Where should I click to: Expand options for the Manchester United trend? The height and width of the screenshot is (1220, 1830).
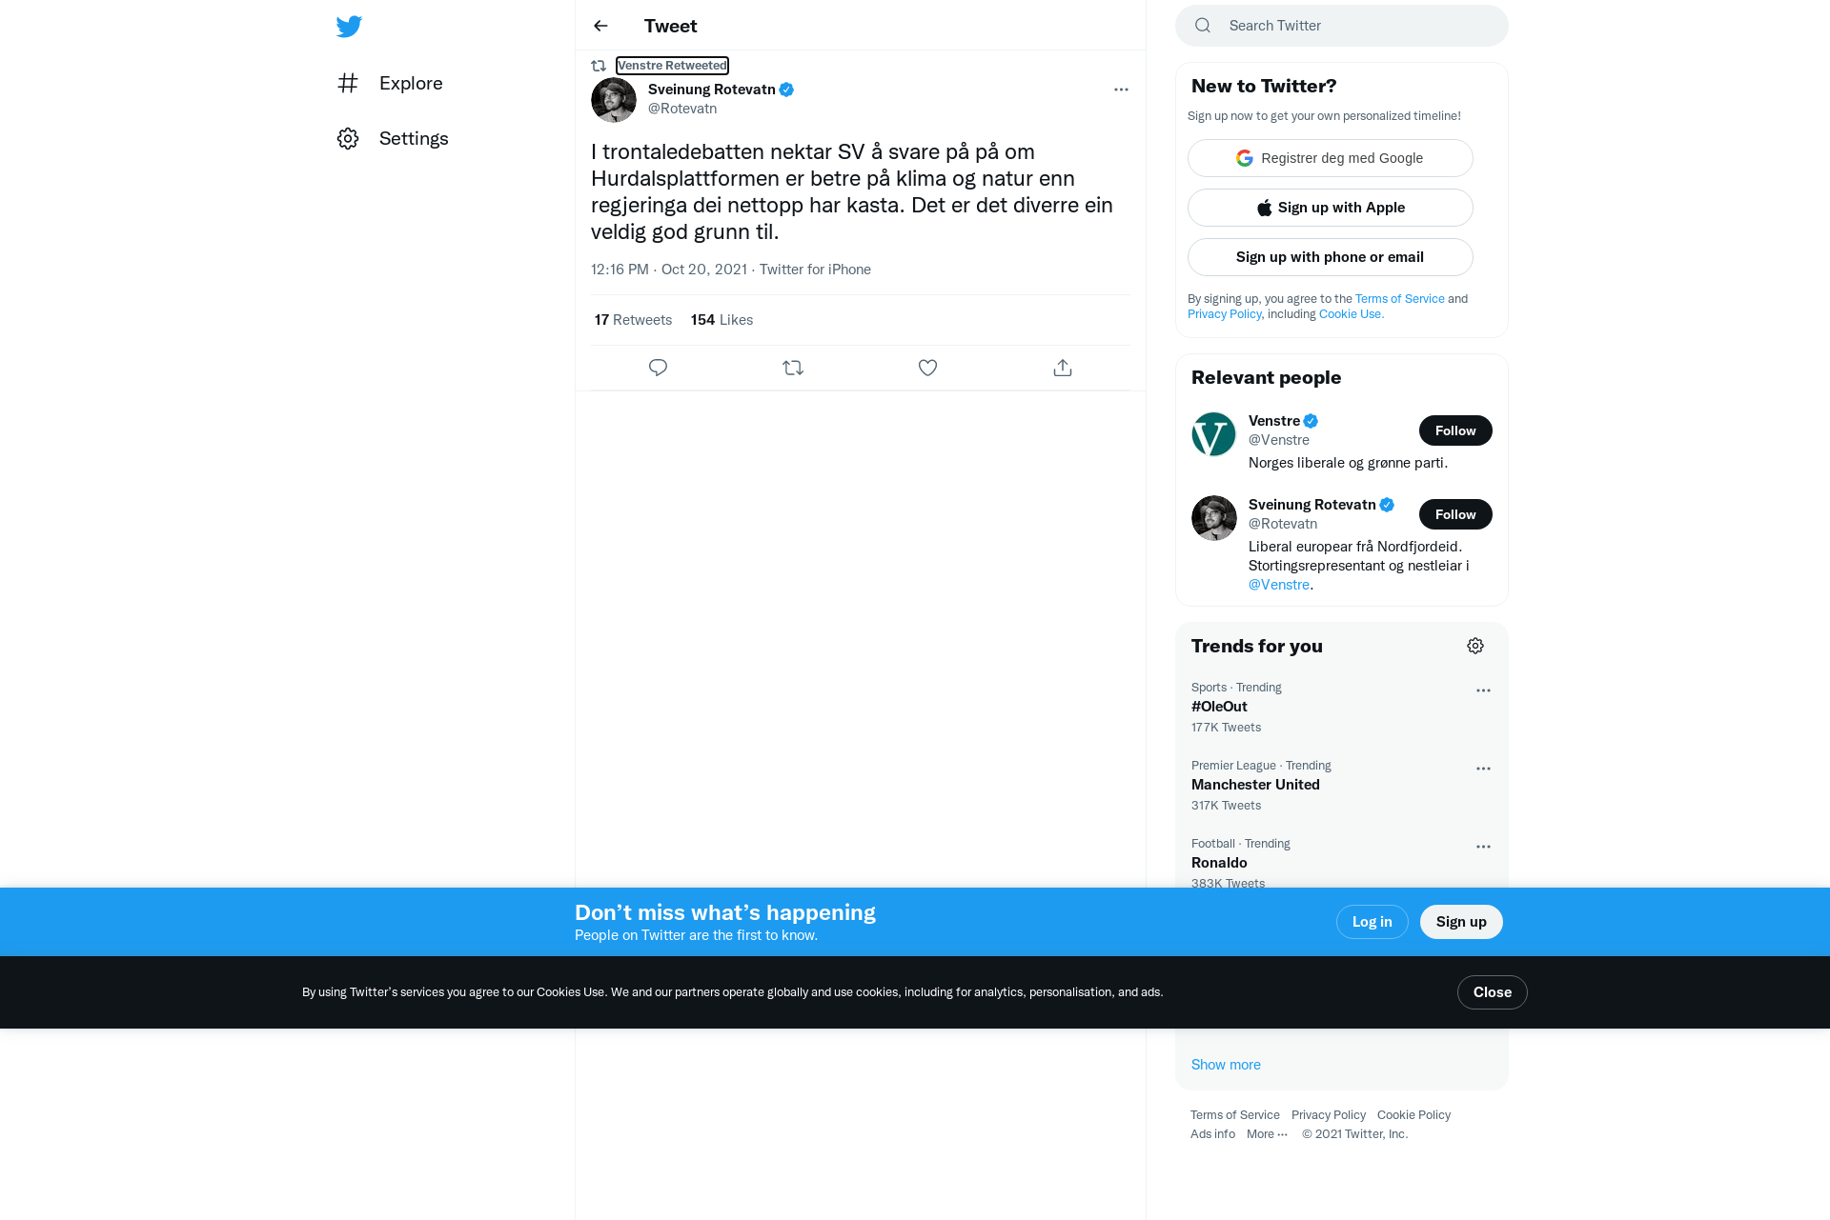pyautogui.click(x=1483, y=769)
